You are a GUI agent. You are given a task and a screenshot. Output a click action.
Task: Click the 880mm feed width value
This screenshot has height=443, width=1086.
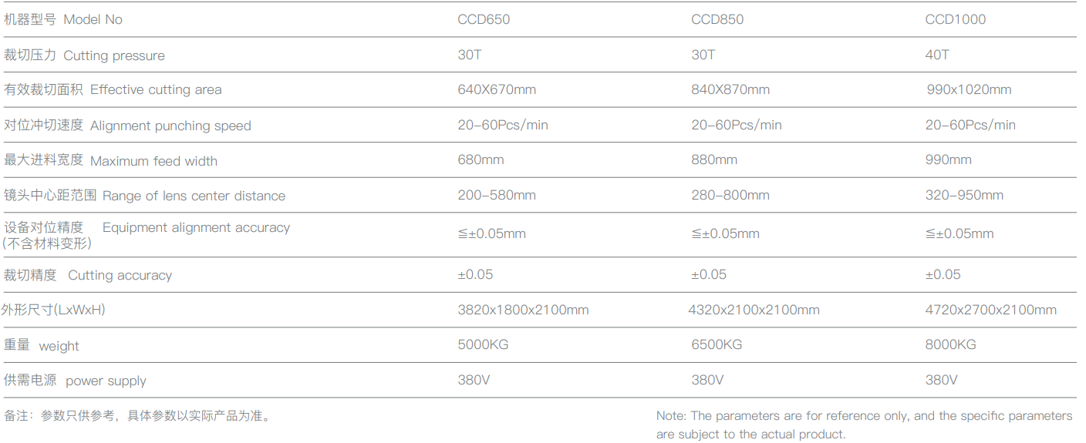[x=714, y=160]
